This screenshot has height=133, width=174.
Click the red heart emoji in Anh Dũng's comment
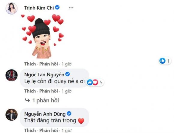coord(81,121)
